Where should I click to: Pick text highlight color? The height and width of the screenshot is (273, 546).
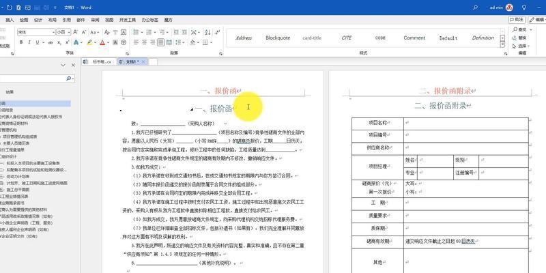pos(89,42)
